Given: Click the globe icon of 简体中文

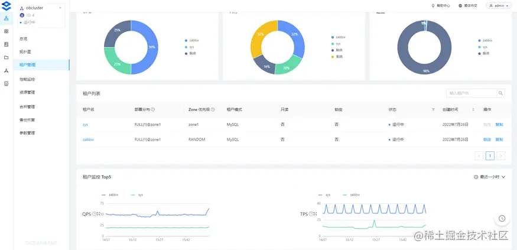Looking at the screenshot, I should [460, 5].
